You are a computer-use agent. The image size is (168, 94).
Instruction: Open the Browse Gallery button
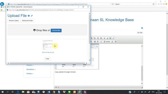(14, 21)
